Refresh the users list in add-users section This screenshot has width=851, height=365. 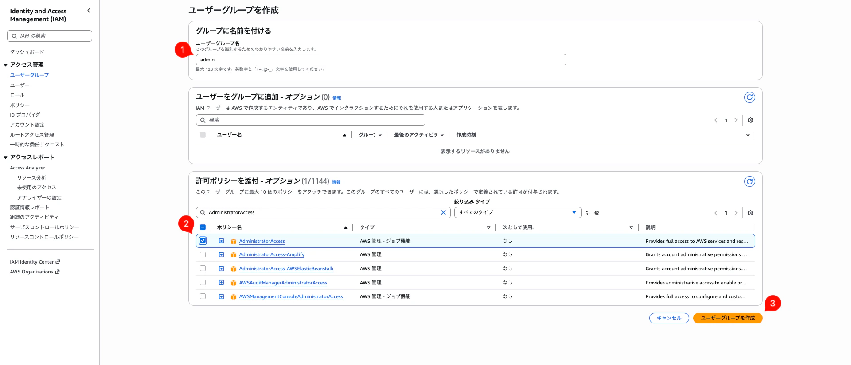(750, 97)
